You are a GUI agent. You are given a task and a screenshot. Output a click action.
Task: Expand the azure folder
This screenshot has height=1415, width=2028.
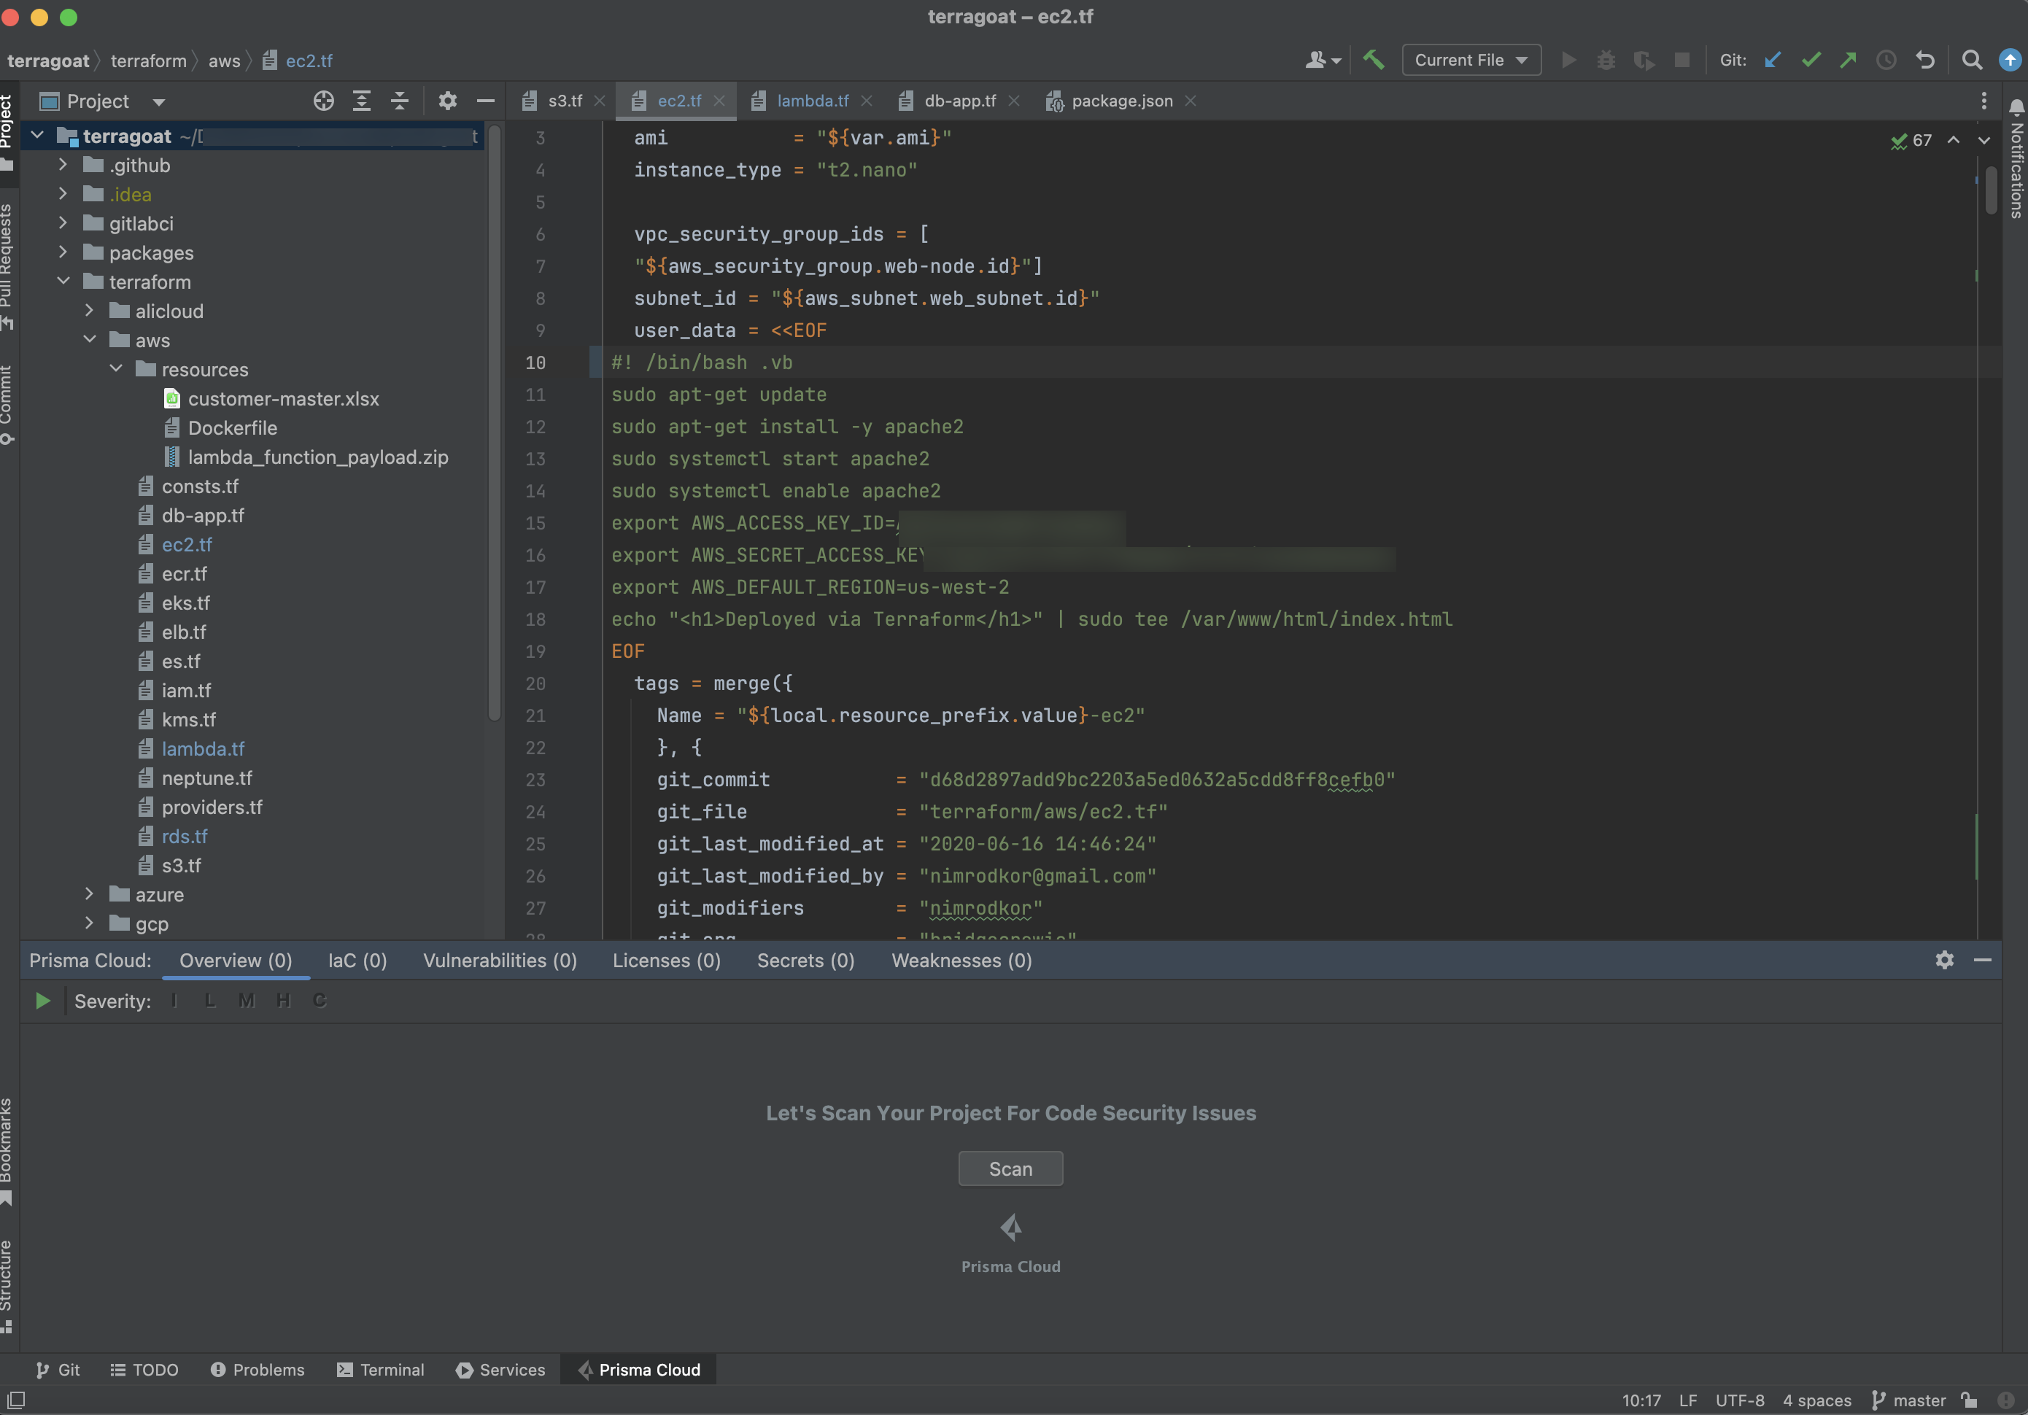89,895
